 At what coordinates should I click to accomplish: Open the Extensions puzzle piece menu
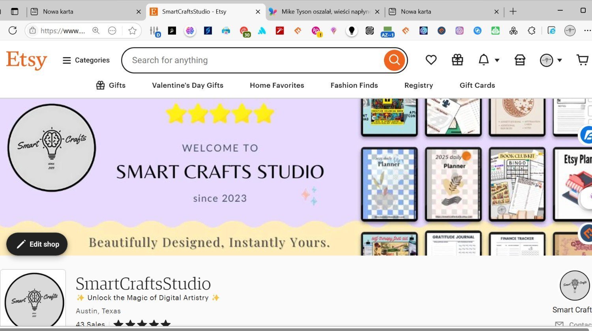coord(532,30)
